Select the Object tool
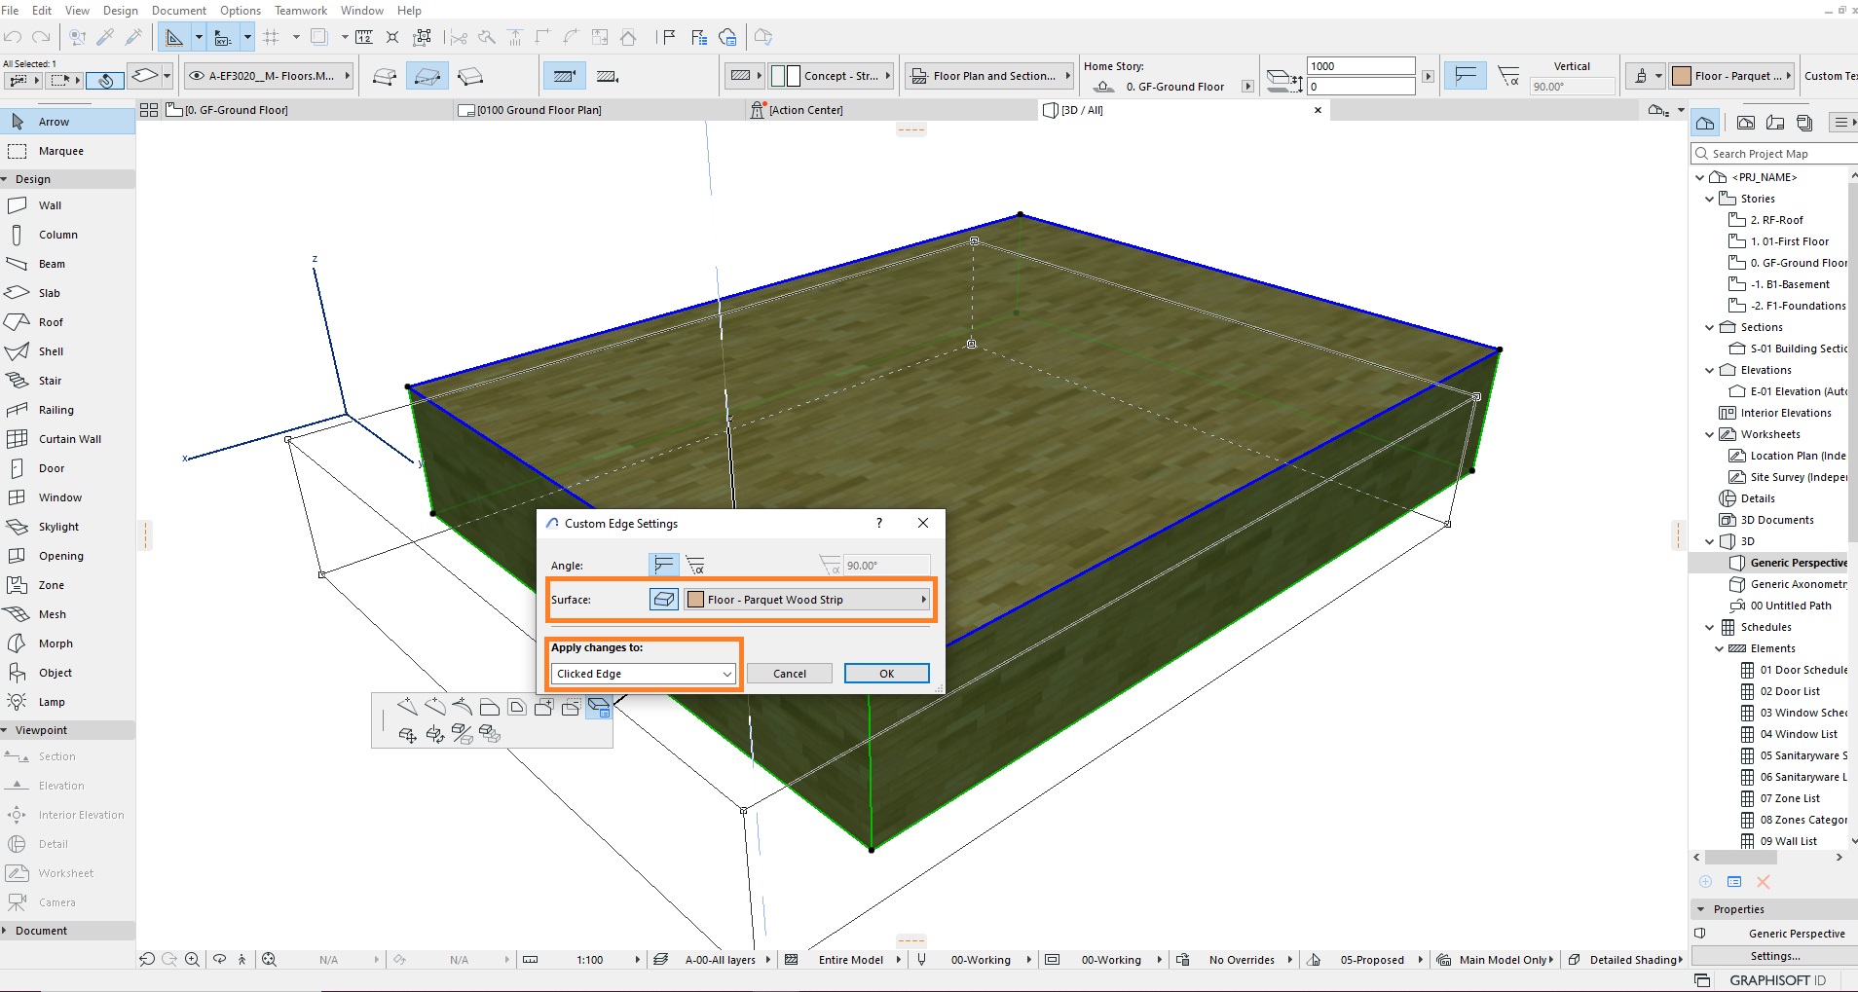Viewport: 1858px width, 992px height. 66,673
